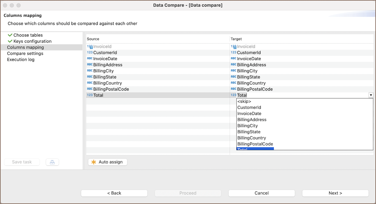Cancel the Data Compare wizard
376x204 pixels.
coord(262,193)
